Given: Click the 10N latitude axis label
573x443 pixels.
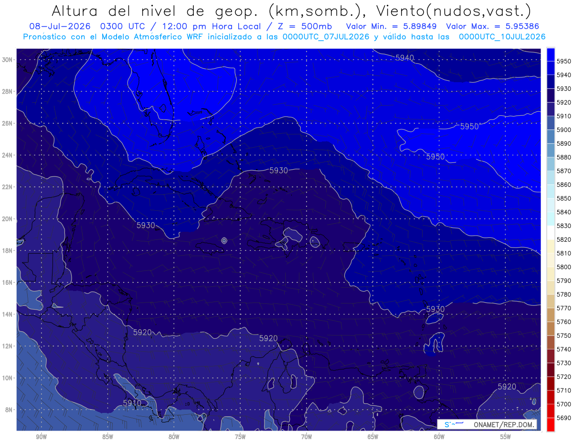Looking at the screenshot, I should point(7,378).
